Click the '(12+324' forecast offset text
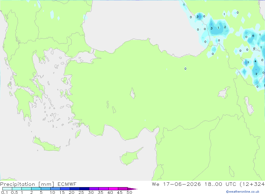 coord(252,184)
